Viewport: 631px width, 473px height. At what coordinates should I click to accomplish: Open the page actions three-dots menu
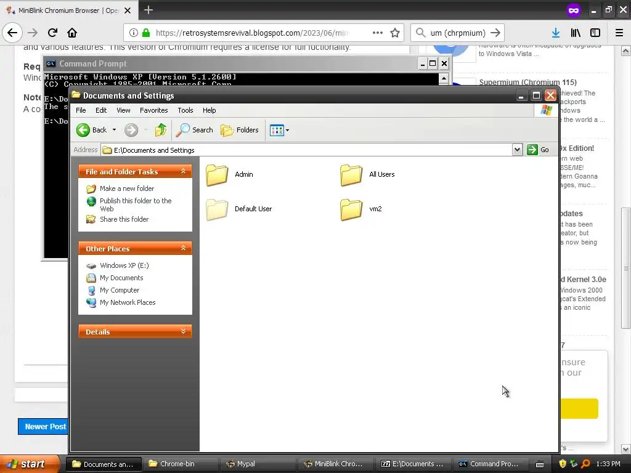pyautogui.click(x=378, y=33)
